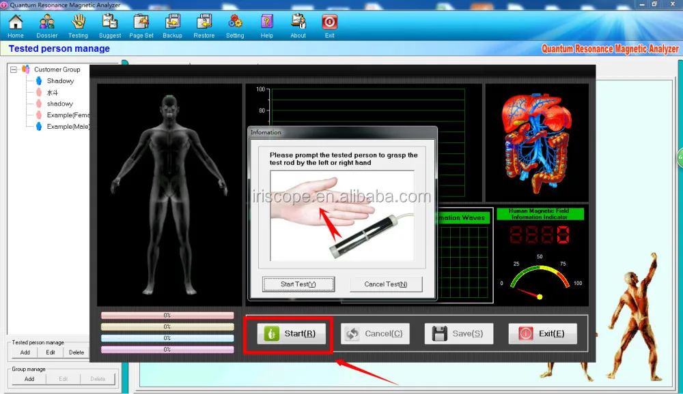This screenshot has width=683, height=394.
Task: Click the Human Magnetic Field Information Indicator label
Action: pos(540,214)
